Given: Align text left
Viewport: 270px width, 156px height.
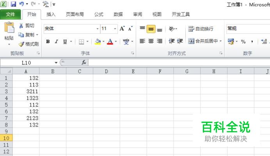Looking at the screenshot, I should 142,41.
